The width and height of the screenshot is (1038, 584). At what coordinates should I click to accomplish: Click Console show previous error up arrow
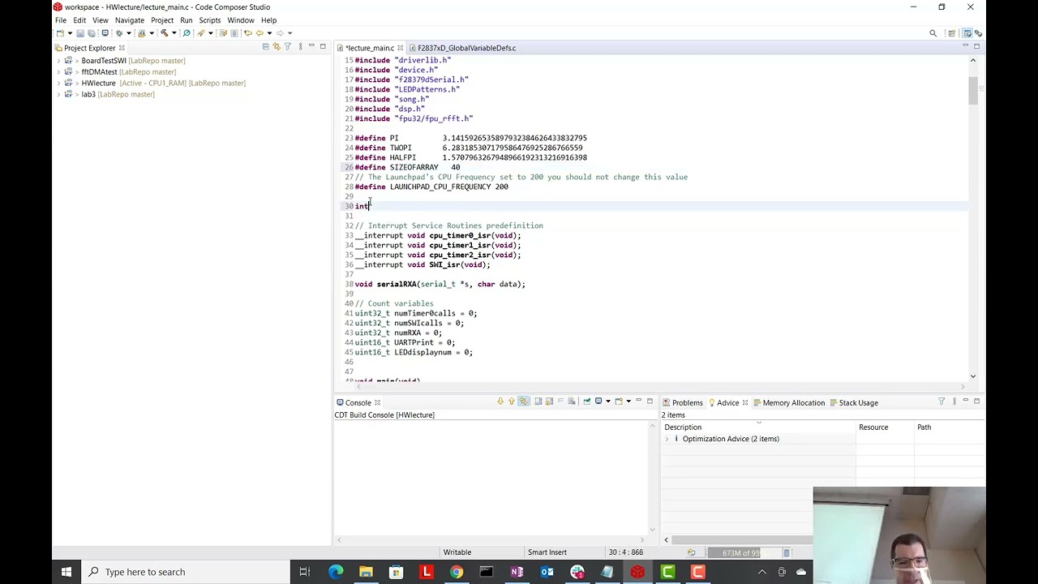tap(512, 401)
